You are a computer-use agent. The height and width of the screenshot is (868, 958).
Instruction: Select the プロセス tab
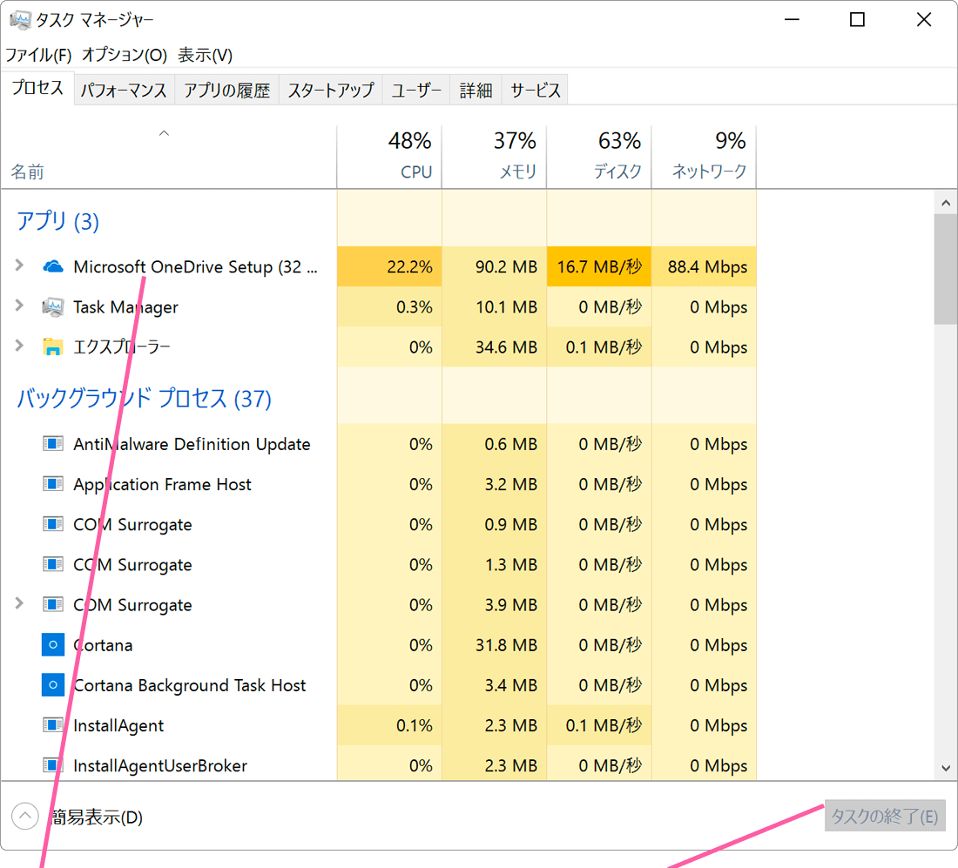37,88
